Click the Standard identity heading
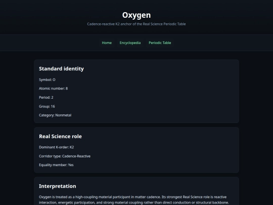Screen dimensions: 273x205 pyautogui.click(x=61, y=69)
